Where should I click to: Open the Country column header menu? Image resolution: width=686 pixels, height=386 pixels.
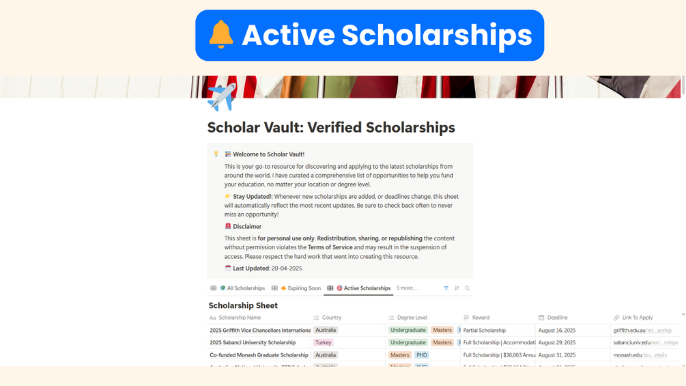331,318
